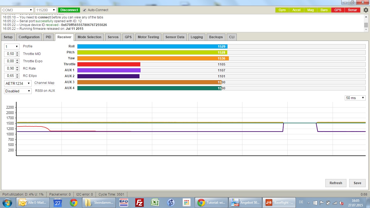Toggle the Auto-Connect checkbox

85,10
